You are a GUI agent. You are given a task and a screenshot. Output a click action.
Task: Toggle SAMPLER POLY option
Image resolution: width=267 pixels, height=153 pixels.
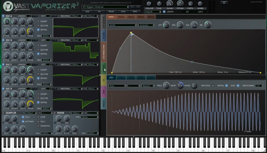point(23,117)
